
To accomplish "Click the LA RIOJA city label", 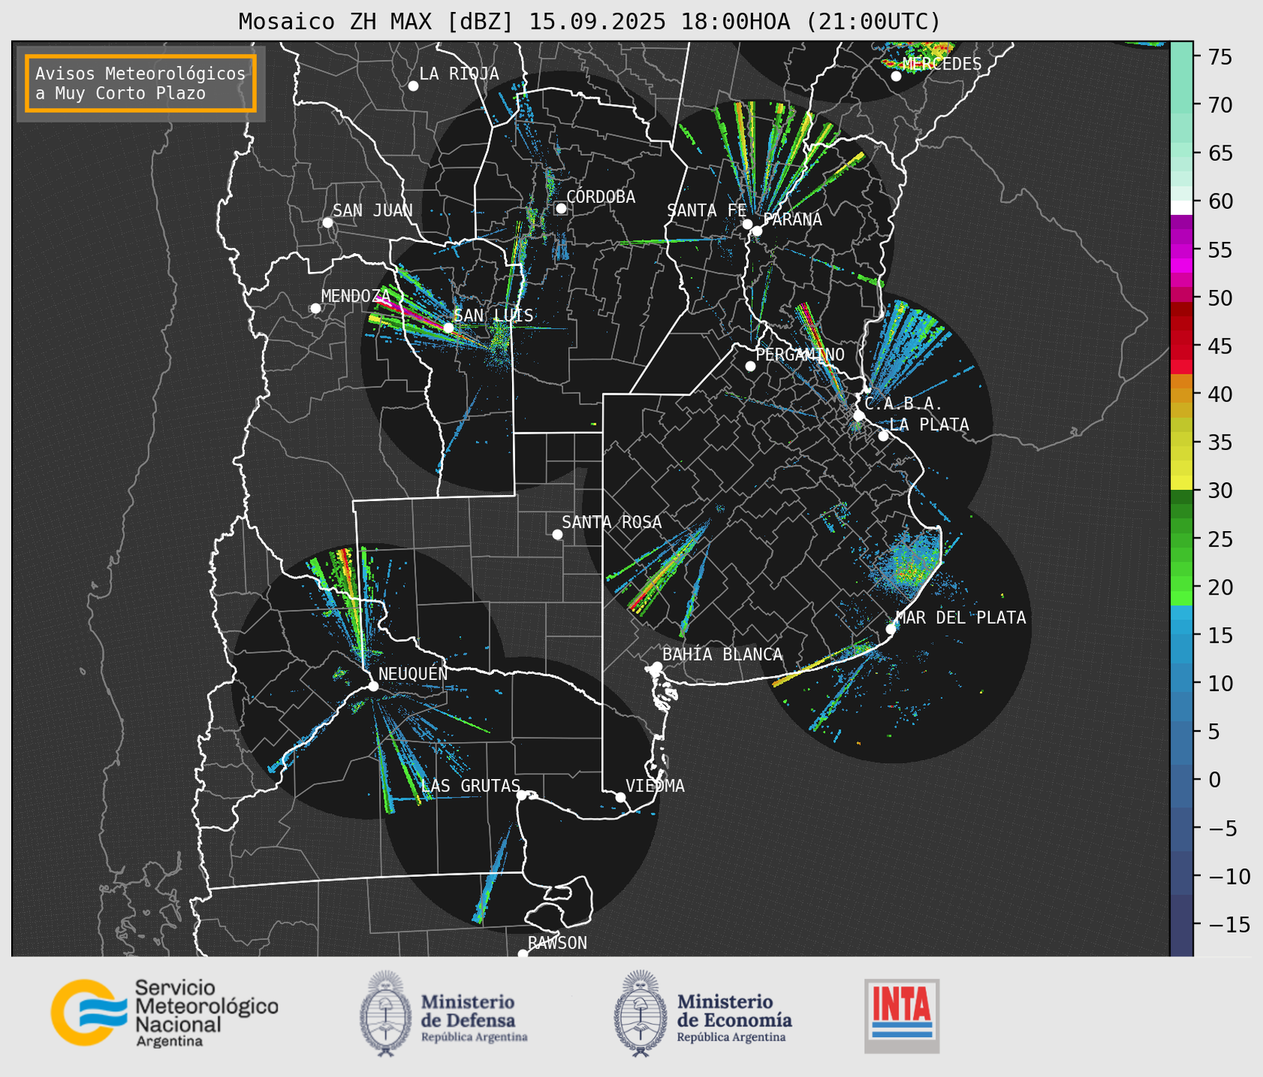I will 458,73.
